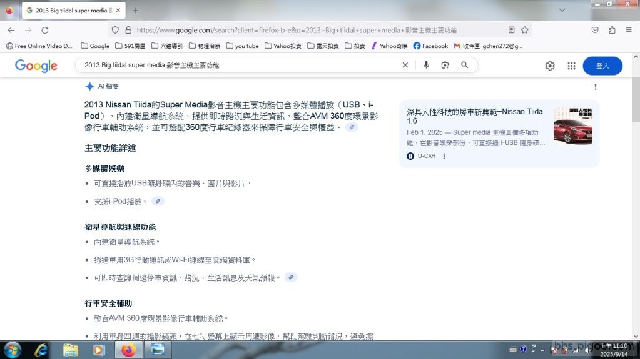Open AI overview three-dot options menu
The height and width of the screenshot is (359, 640).
click(595, 87)
